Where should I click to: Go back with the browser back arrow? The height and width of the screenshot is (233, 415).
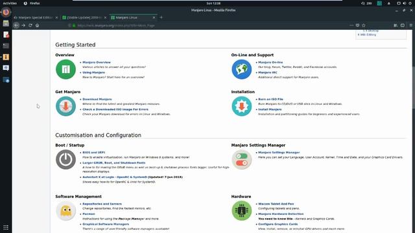click(16, 25)
